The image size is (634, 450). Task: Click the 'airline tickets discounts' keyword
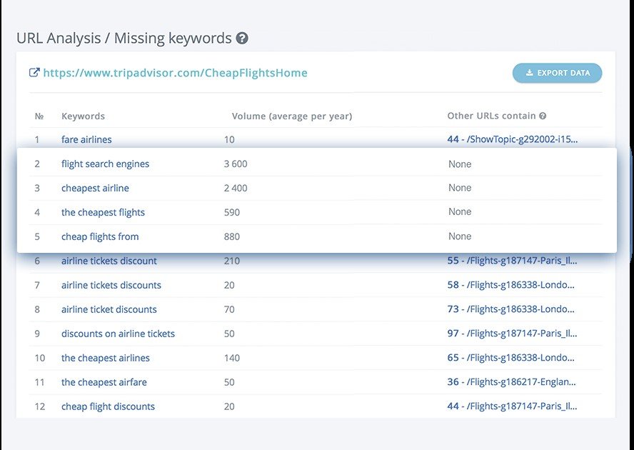click(111, 285)
